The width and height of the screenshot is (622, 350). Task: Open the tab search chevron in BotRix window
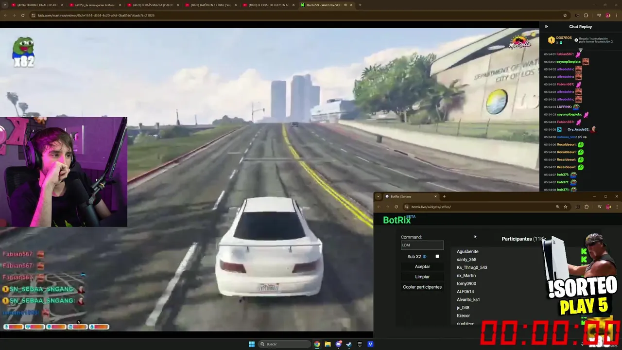pos(379,196)
